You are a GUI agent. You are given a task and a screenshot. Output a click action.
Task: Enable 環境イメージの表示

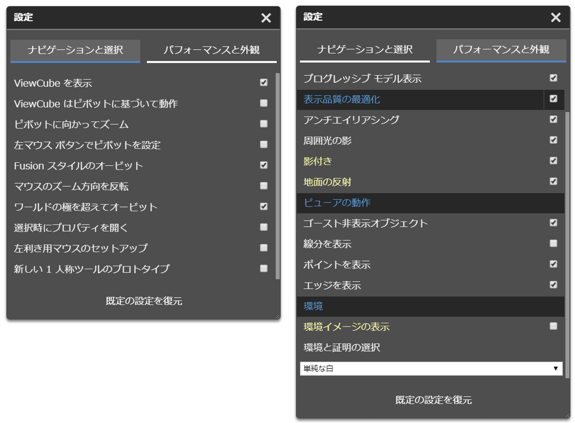click(553, 326)
